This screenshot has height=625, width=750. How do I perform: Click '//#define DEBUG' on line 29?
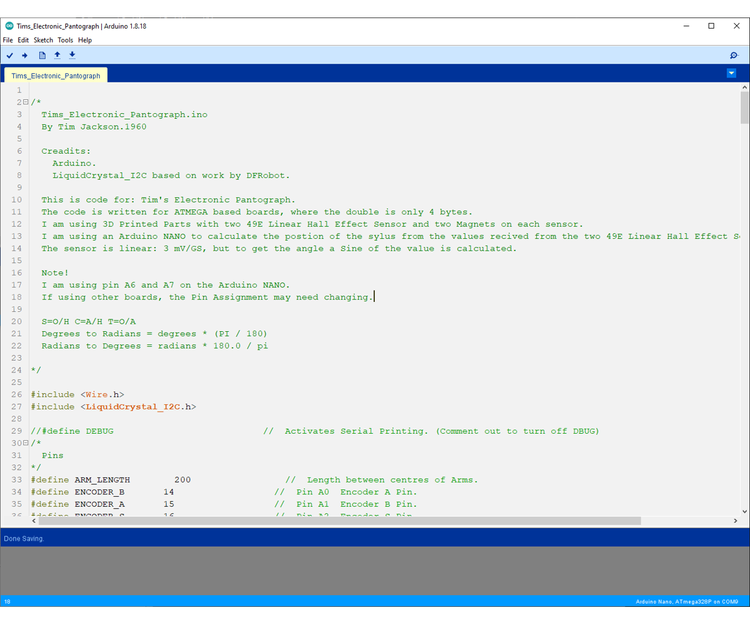click(x=72, y=431)
